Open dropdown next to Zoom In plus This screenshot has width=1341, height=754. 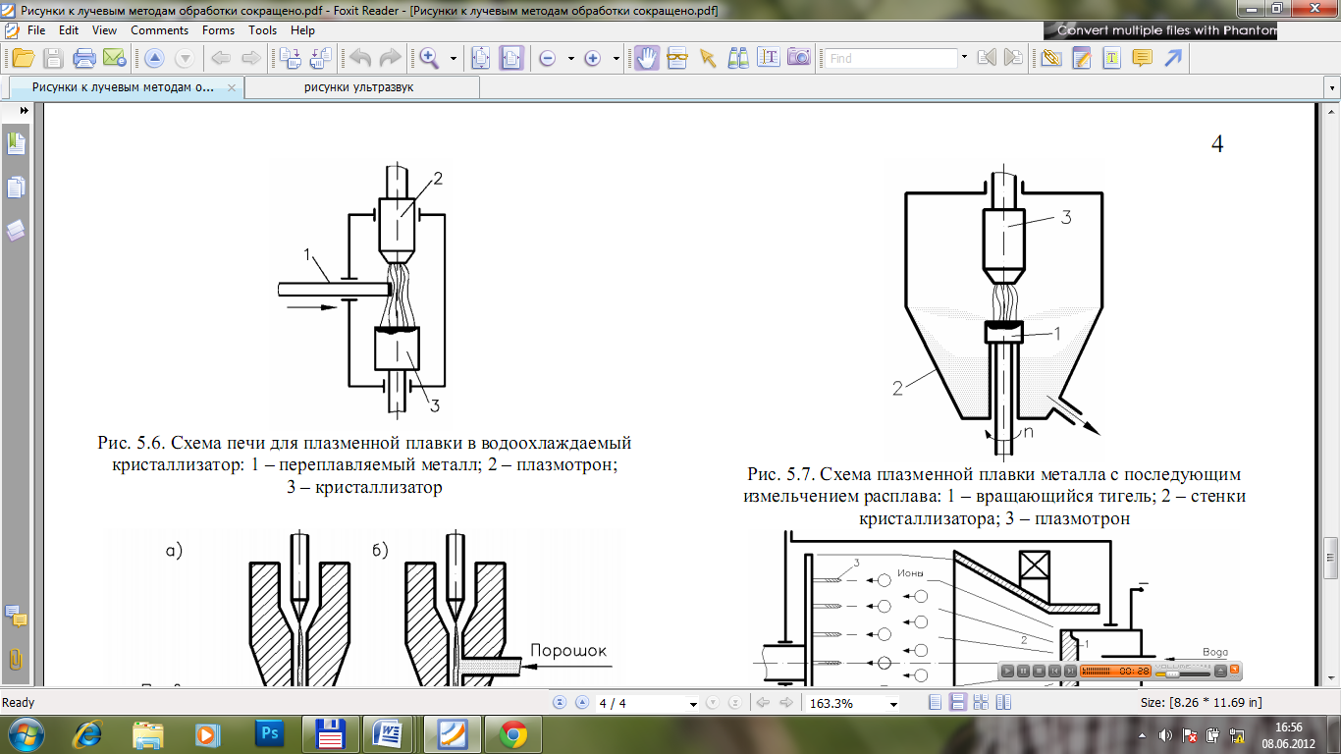coord(617,59)
